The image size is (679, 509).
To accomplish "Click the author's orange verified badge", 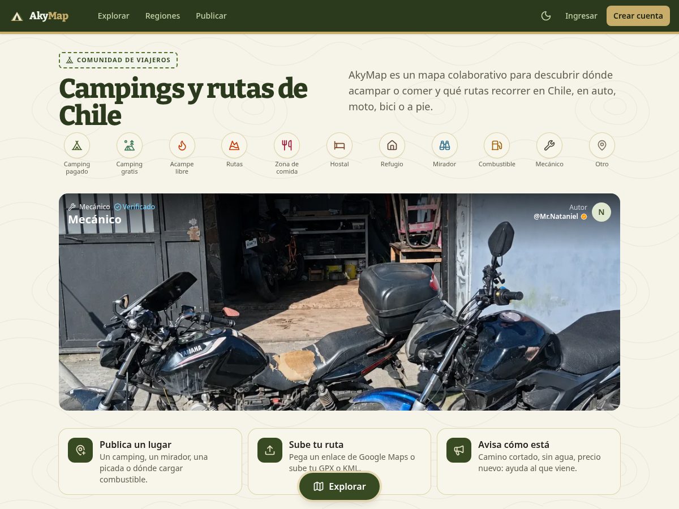I will click(584, 217).
